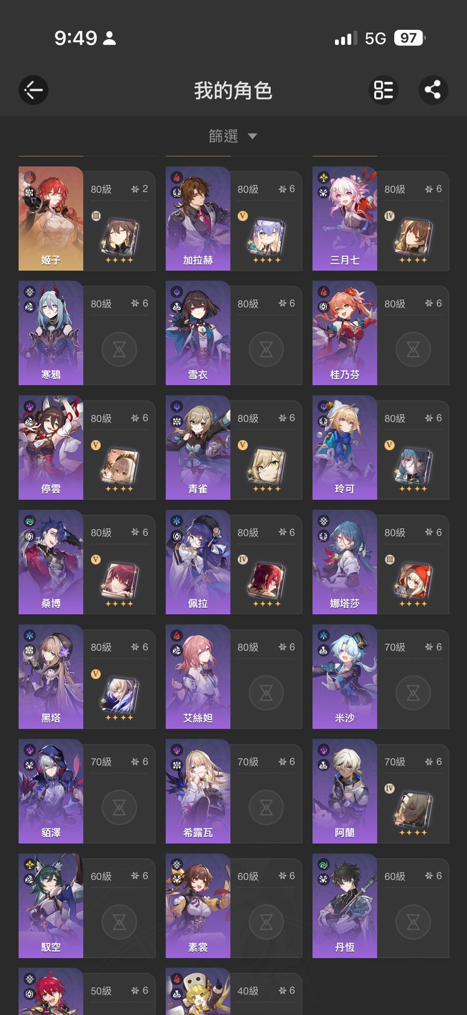467x1015 pixels.
Task: Tap 米沙's empty light cone slot
Action: click(x=413, y=693)
